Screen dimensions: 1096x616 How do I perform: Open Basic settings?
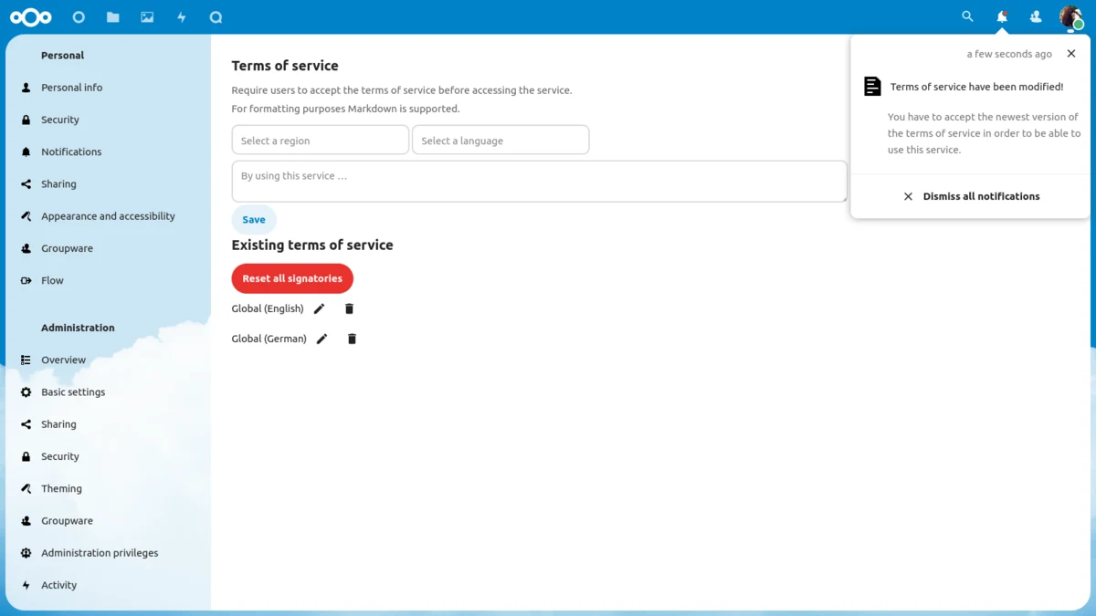pyautogui.click(x=108, y=392)
